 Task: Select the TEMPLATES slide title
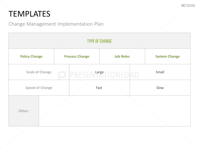[x=29, y=14]
